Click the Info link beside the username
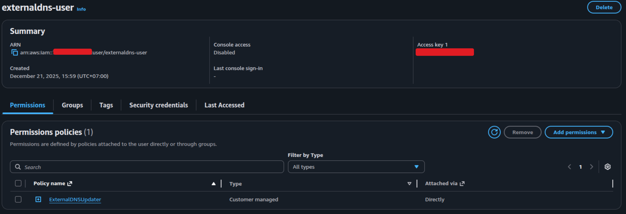This screenshot has height=214, width=626. pos(81,9)
